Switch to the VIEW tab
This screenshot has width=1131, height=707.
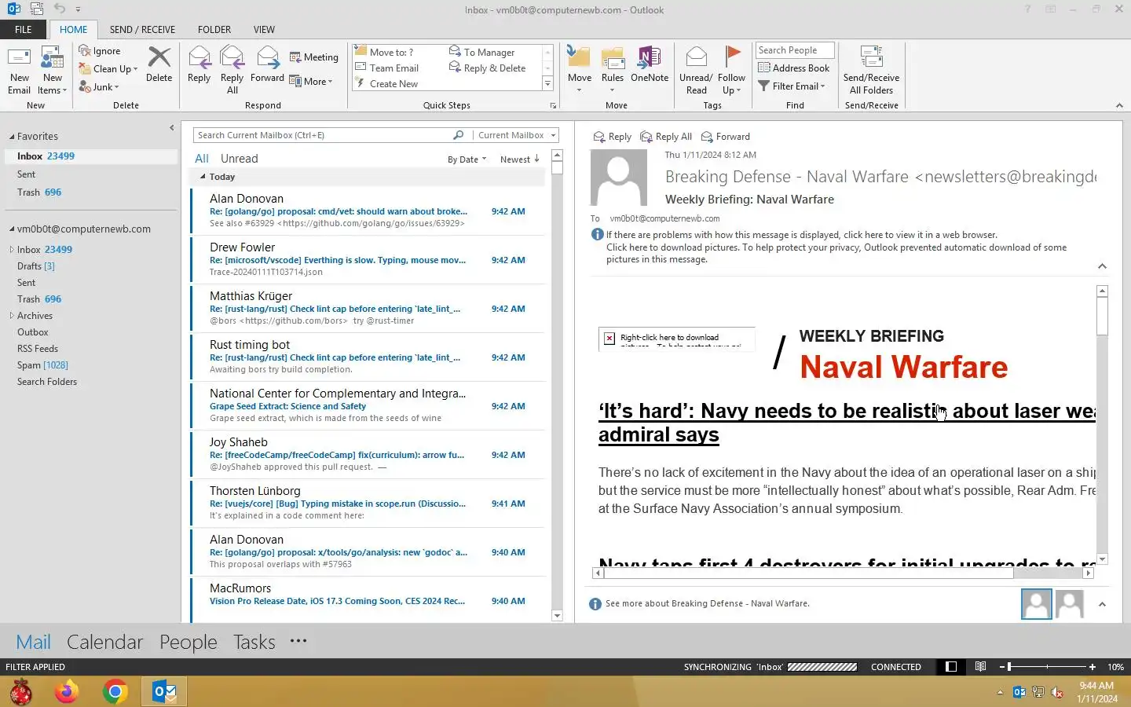[264, 30]
